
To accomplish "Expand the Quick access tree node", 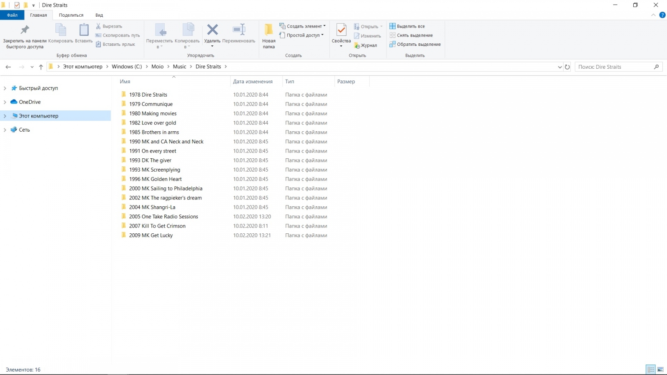I will [5, 88].
